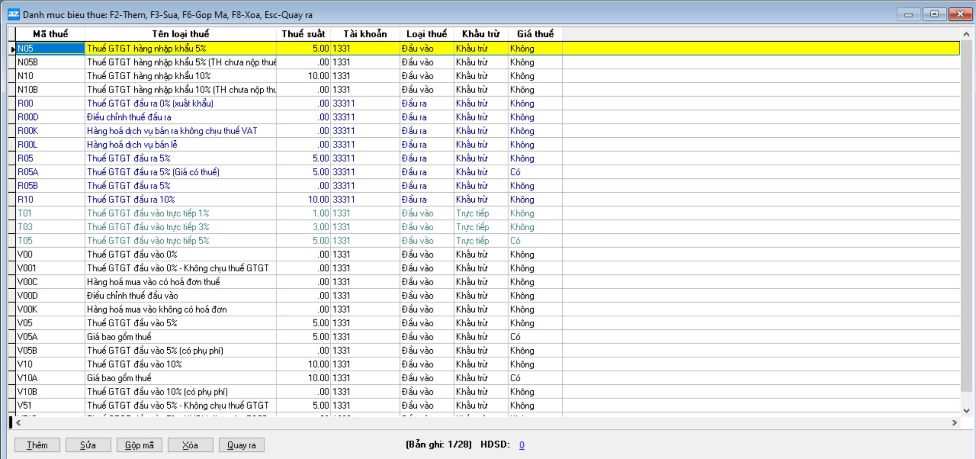Click the Thuế suất column header
This screenshot has height=459, width=976.
tap(303, 34)
